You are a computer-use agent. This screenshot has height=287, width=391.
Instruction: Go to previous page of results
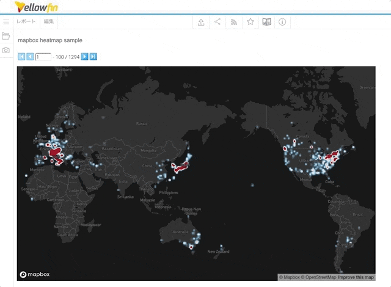coord(30,57)
